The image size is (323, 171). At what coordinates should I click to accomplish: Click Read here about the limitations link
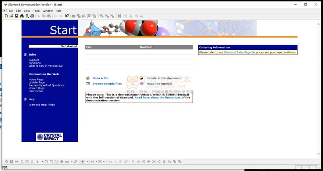157,97
